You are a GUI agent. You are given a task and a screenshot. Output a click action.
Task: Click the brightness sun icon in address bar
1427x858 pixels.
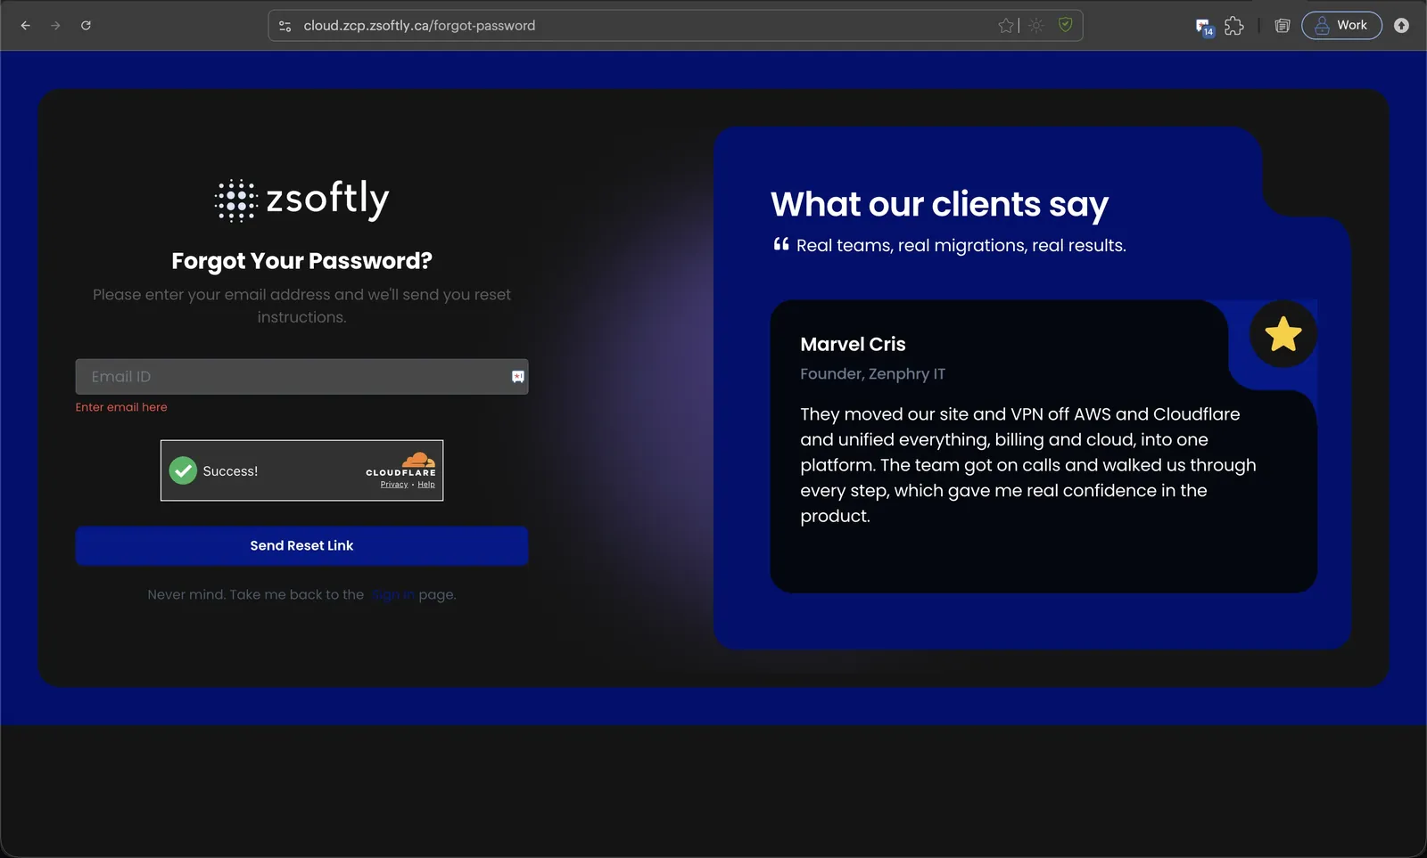pyautogui.click(x=1035, y=26)
